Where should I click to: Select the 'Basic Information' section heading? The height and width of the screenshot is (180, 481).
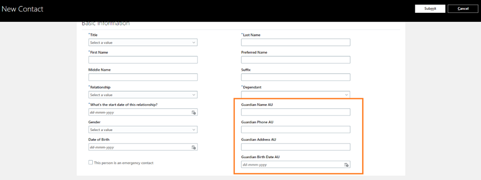[106, 23]
